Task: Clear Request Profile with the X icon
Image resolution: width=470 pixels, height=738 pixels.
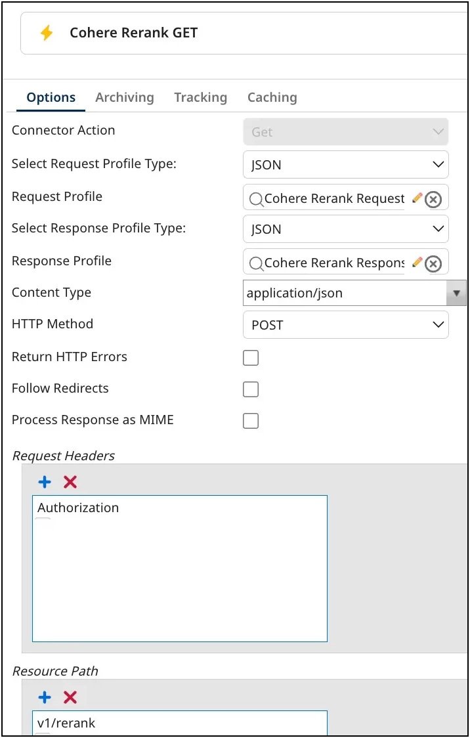Action: pos(433,199)
